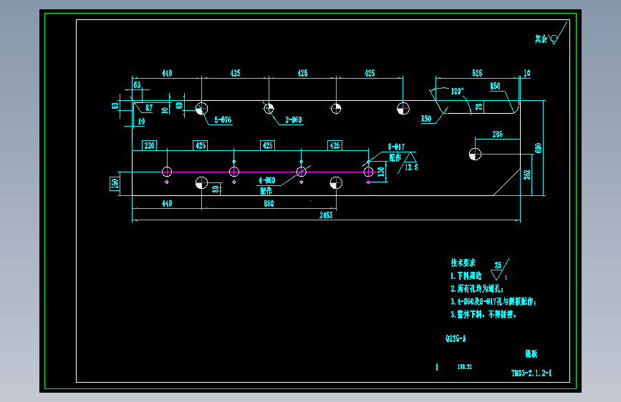Screen dimensions: 621x402
Task: Select the boxed "220" dimension
Action: click(149, 146)
